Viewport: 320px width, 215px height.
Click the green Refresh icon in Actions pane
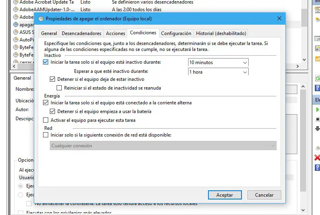pyautogui.click(x=318, y=78)
